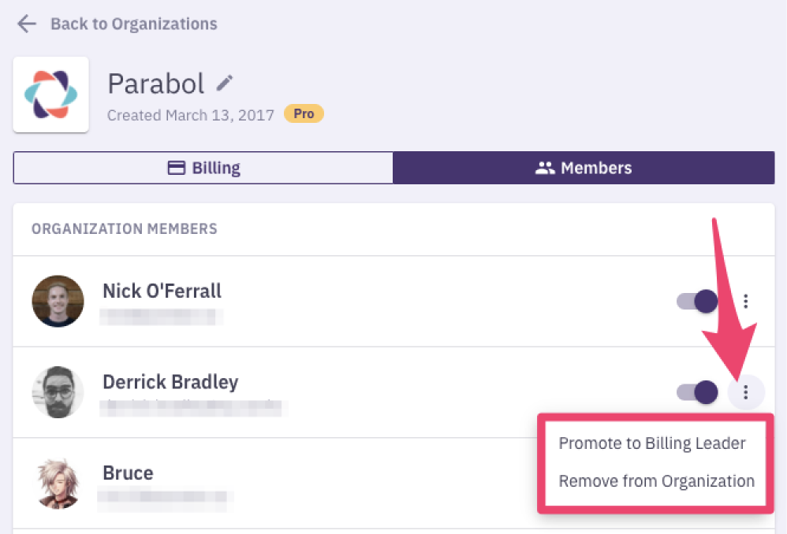Click the Parabol organization title
This screenshot has height=534, width=787.
click(156, 83)
